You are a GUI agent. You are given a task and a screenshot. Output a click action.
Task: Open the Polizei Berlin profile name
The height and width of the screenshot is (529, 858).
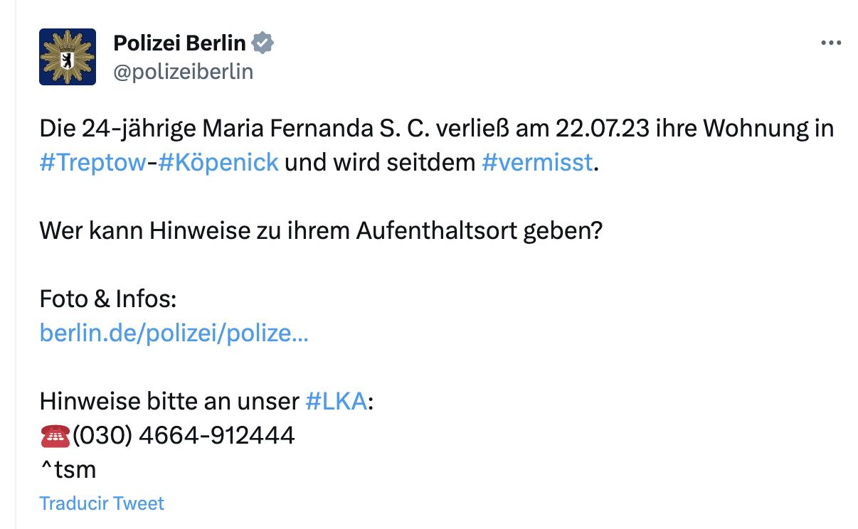(179, 43)
